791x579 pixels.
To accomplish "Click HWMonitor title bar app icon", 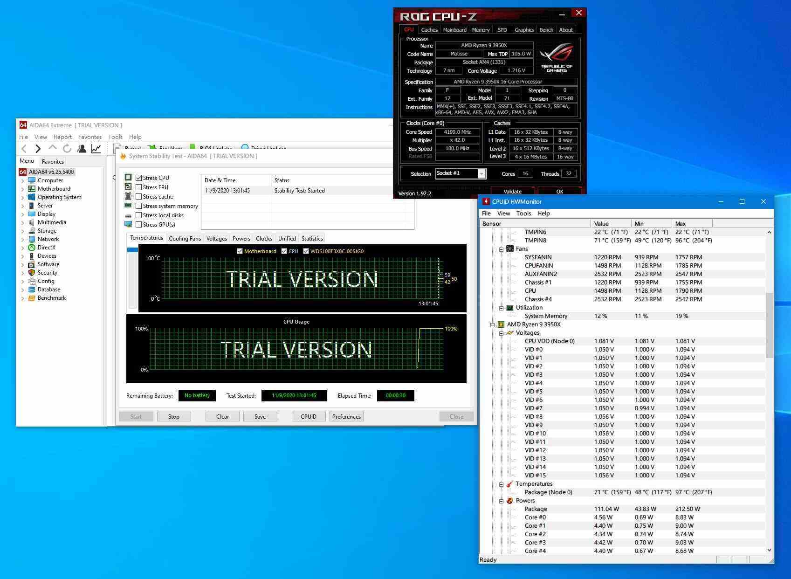I will [x=486, y=202].
